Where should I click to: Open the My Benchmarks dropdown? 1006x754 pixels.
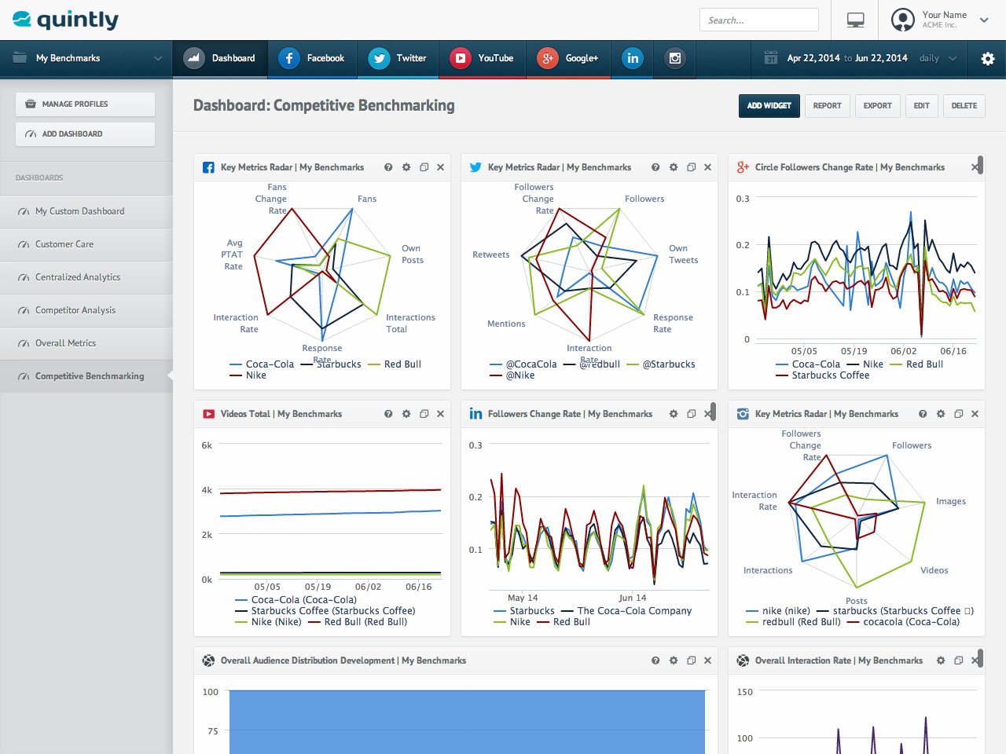86,58
